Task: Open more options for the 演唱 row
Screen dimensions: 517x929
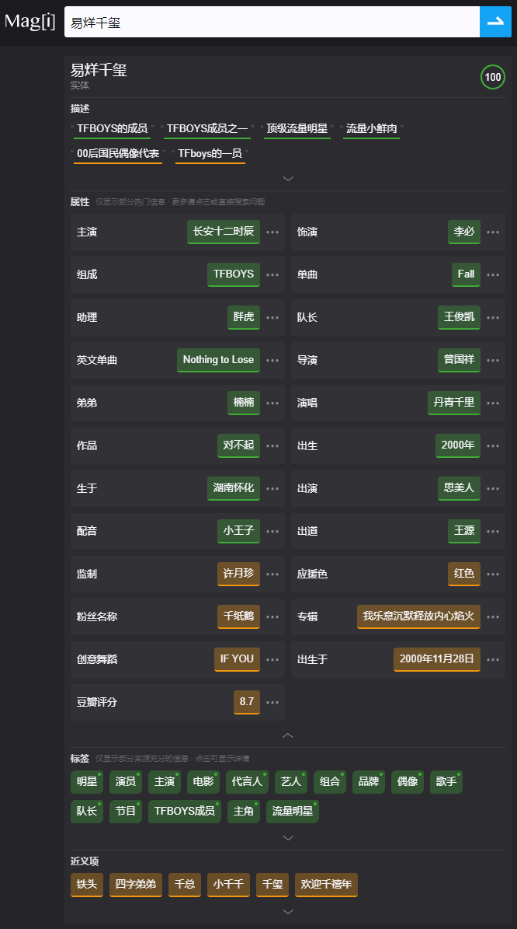Action: 494,403
